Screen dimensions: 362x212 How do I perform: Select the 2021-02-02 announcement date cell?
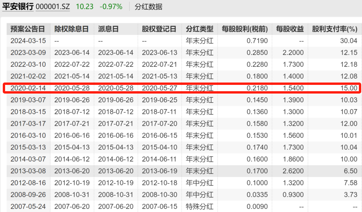(x=28, y=76)
